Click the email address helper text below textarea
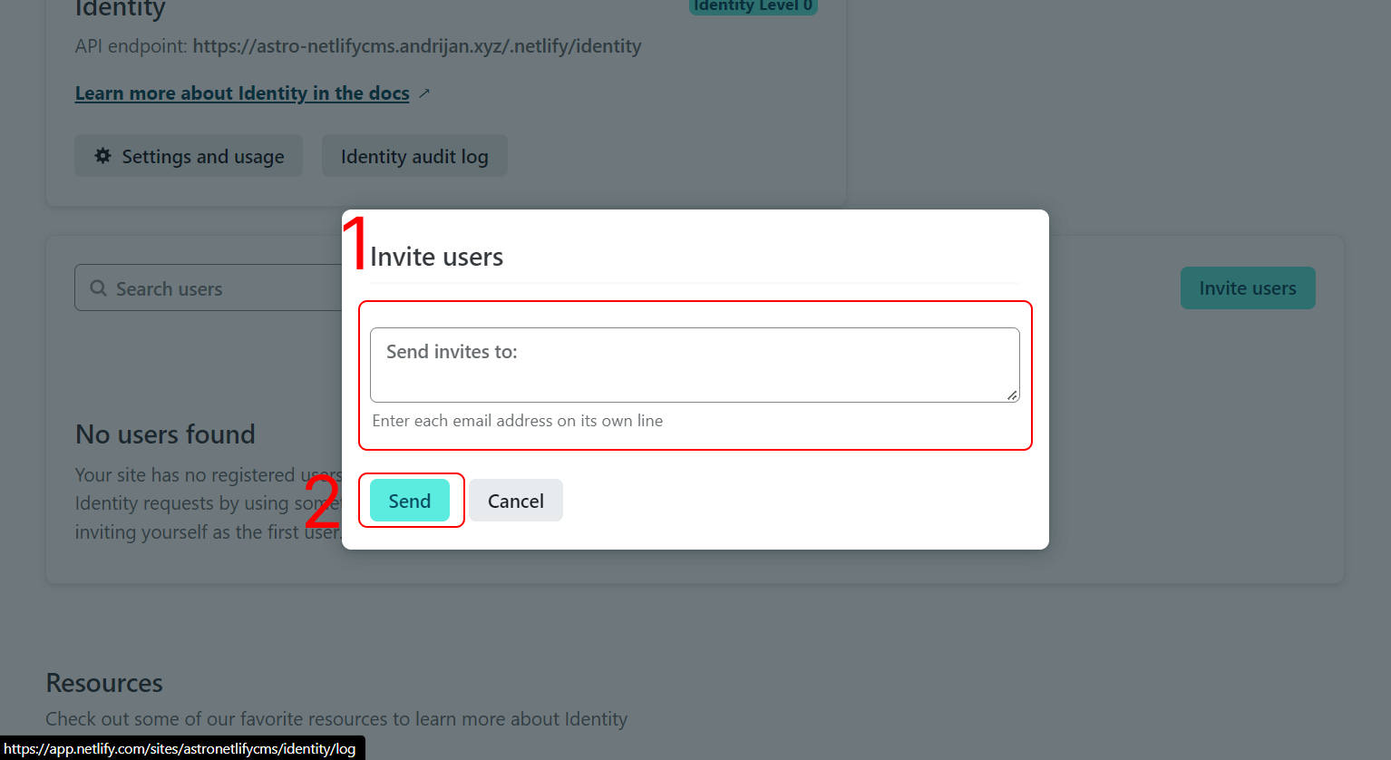Image resolution: width=1391 pixels, height=760 pixels. point(517,421)
